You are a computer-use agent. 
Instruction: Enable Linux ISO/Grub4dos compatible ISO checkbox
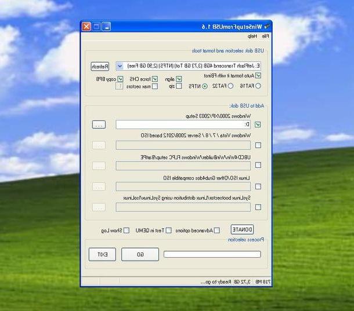(258, 186)
